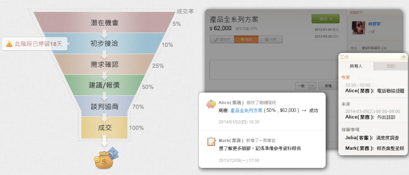The width and height of the screenshot is (409, 175).
Task: Add a new task with the plus icon
Action: coord(403,57)
